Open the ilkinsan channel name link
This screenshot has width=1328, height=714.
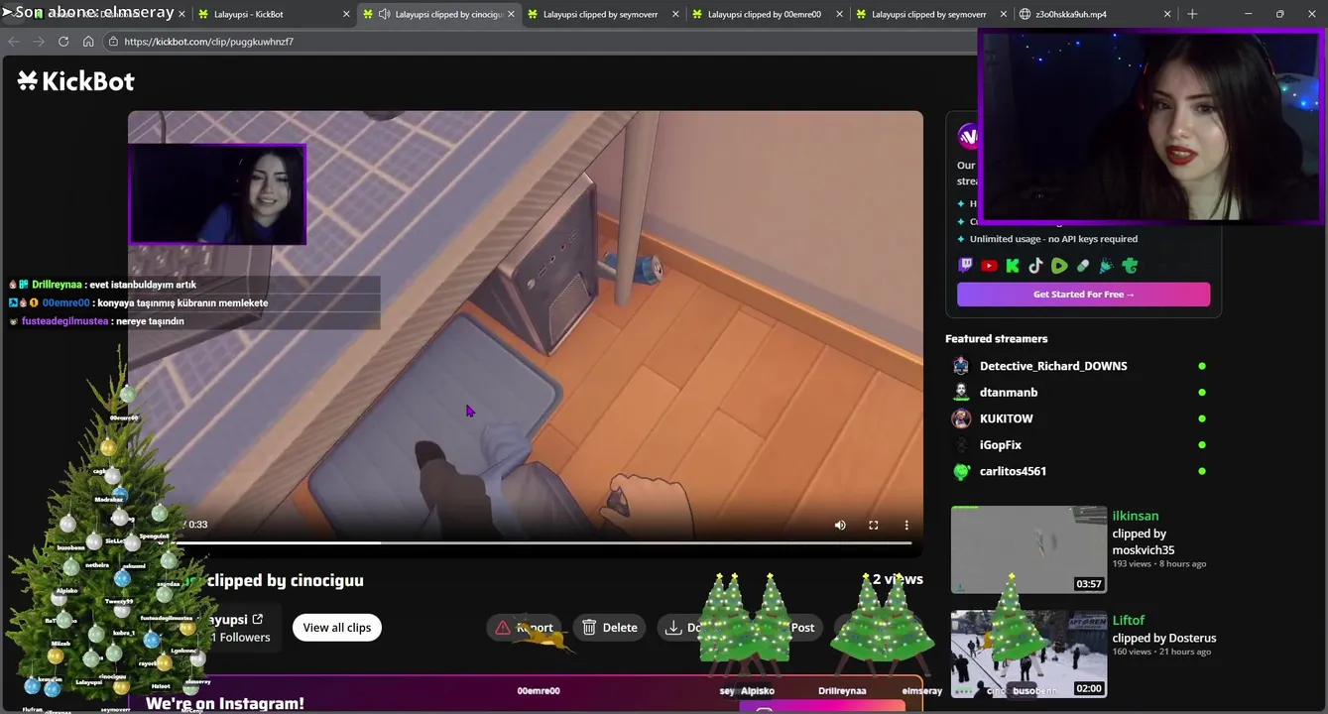click(x=1136, y=516)
